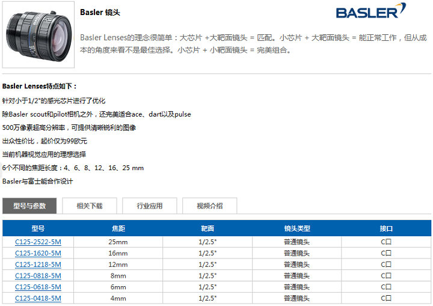Viewport: 433px width, 306px height.
Task: Click the Basler lens product thumbnail
Action: pos(38,34)
